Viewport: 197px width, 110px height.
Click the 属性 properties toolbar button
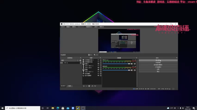pyautogui.click(x=90, y=55)
